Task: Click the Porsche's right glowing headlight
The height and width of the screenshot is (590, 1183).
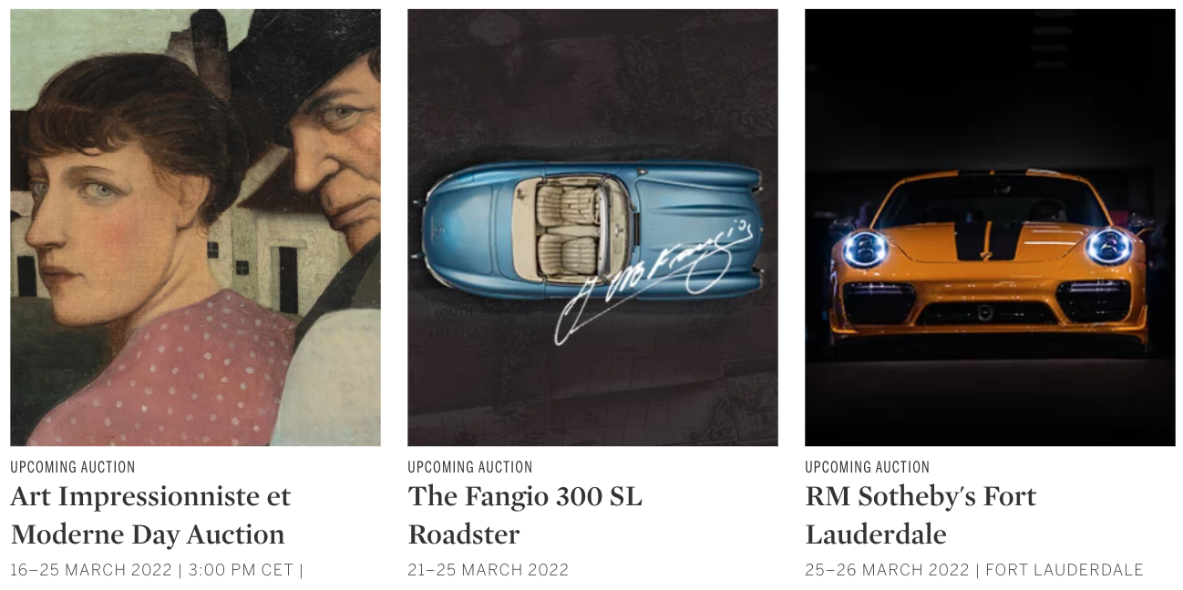Action: pyautogui.click(x=1108, y=247)
